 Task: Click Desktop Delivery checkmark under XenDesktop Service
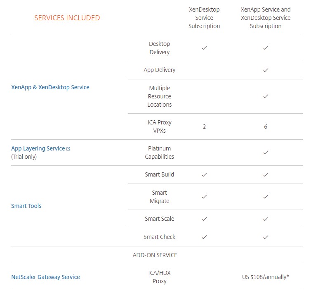[x=204, y=48]
